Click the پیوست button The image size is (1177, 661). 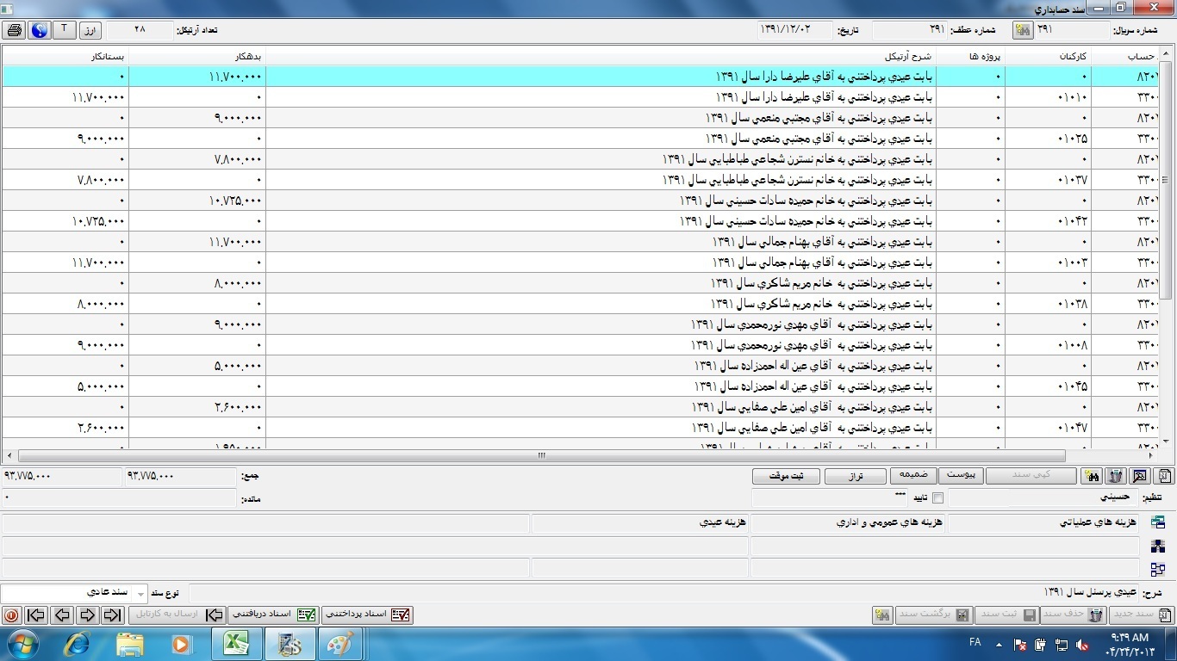[961, 475]
